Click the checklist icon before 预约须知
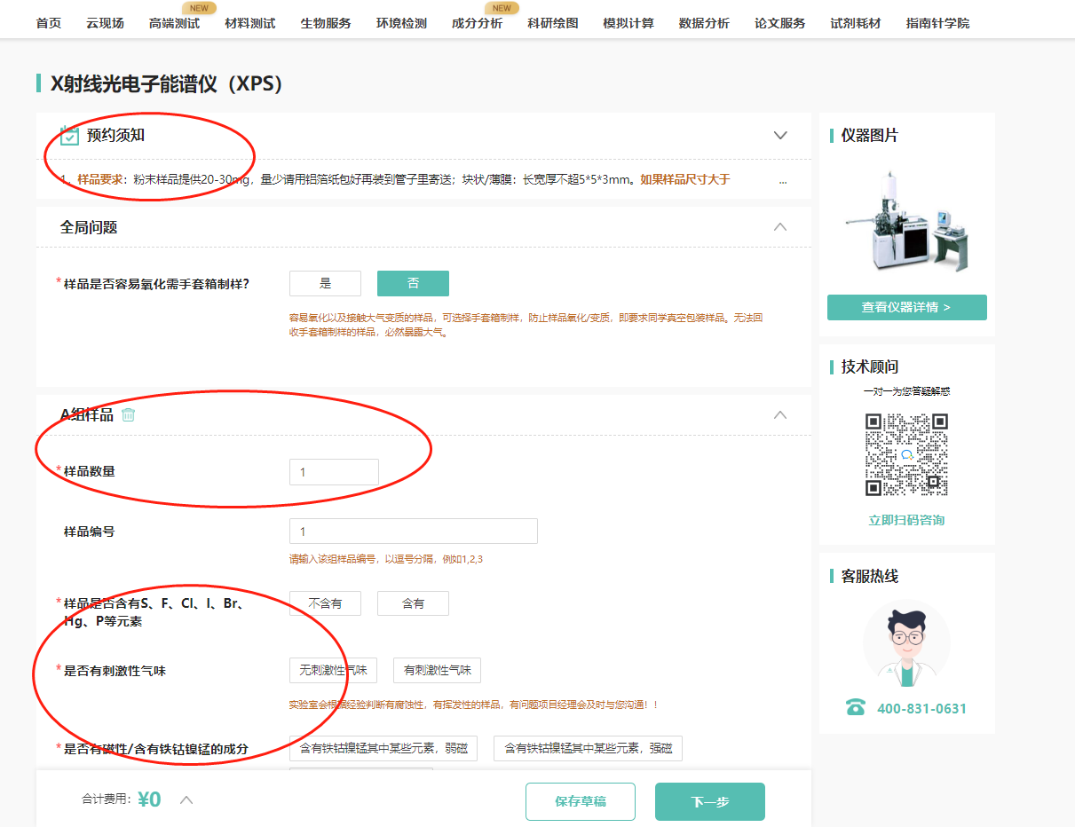This screenshot has width=1075, height=827. [x=67, y=136]
